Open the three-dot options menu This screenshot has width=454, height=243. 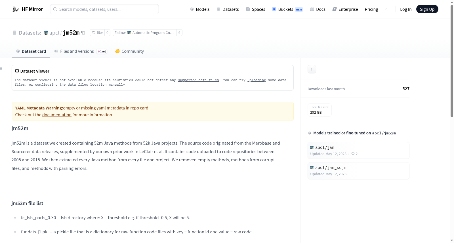click(x=312, y=69)
